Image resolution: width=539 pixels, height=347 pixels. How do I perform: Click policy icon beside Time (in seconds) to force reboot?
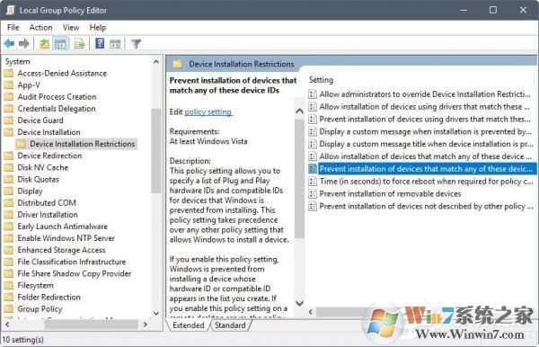[x=313, y=182]
